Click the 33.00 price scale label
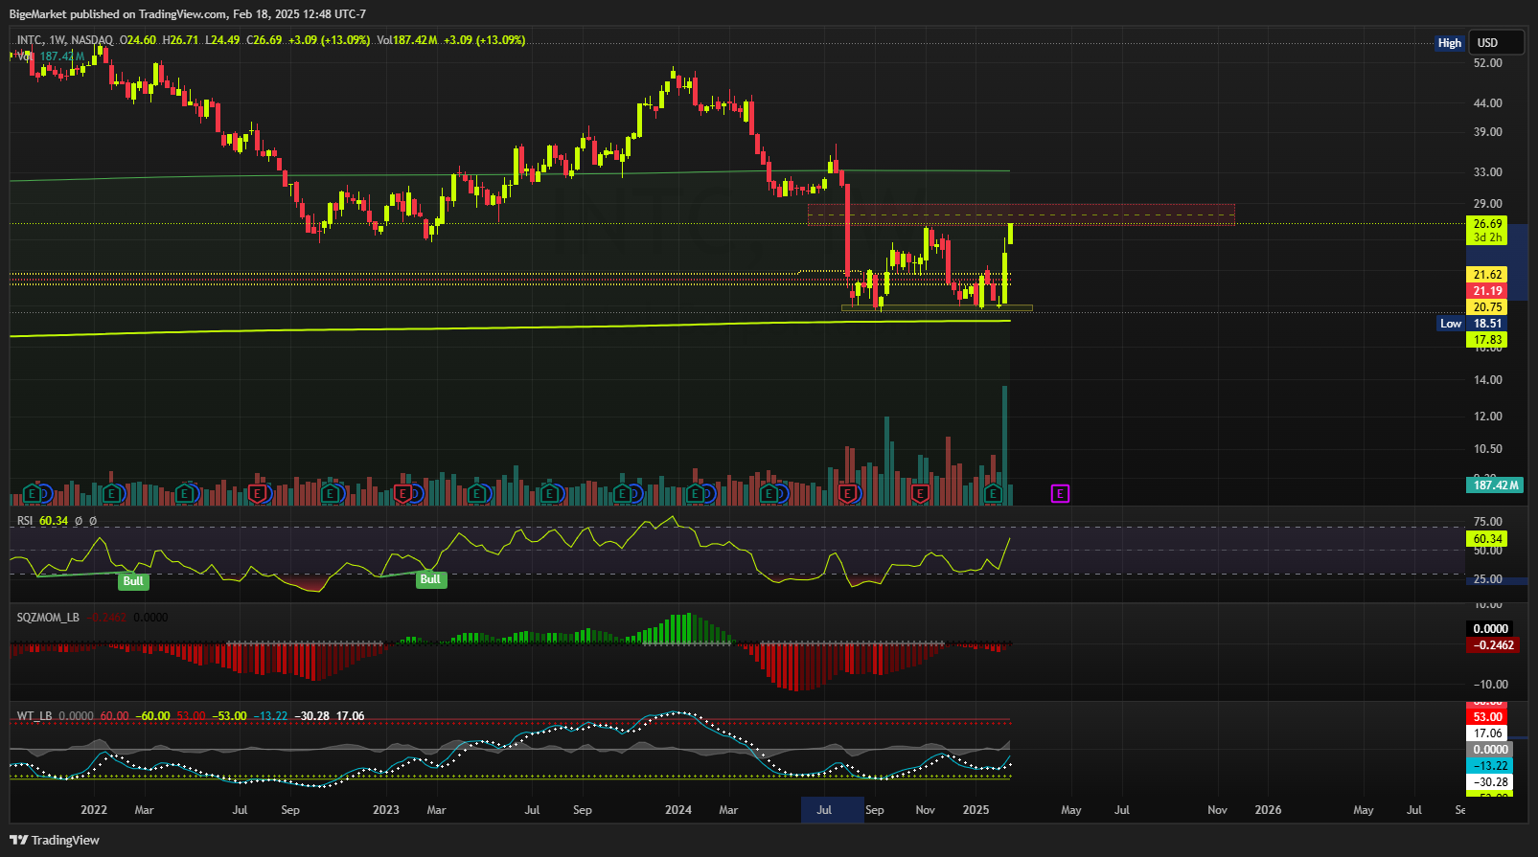 click(1487, 172)
